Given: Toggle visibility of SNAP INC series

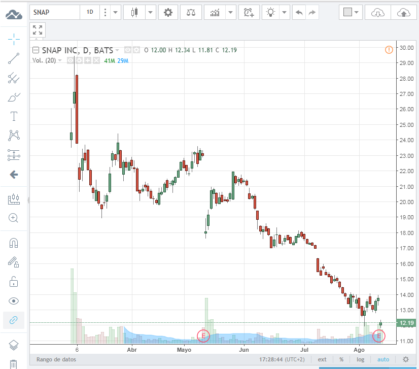Looking at the screenshot, I should click(128, 50).
